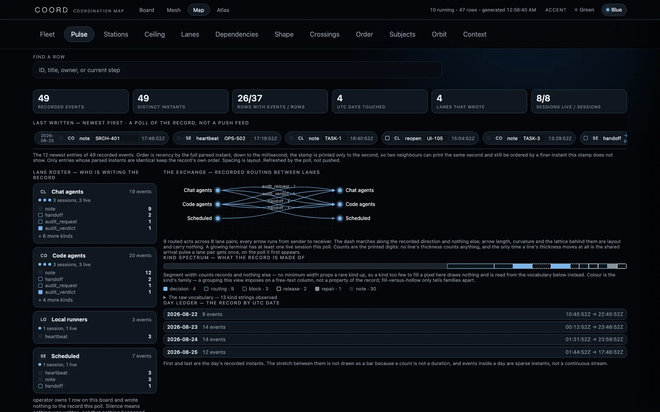660x412 pixels.
Task: Toggle the audit_verdict box in Code agents card
Action: pos(40,292)
